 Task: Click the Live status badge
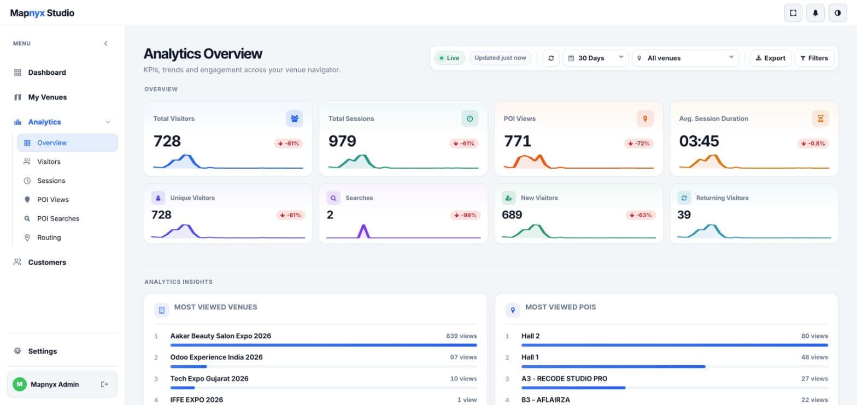tap(450, 58)
